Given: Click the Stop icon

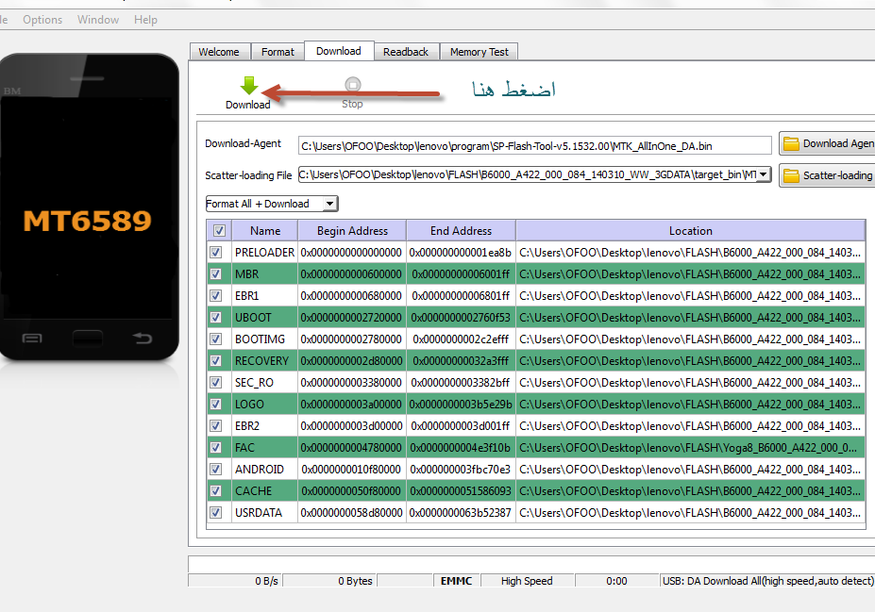Looking at the screenshot, I should 353,84.
